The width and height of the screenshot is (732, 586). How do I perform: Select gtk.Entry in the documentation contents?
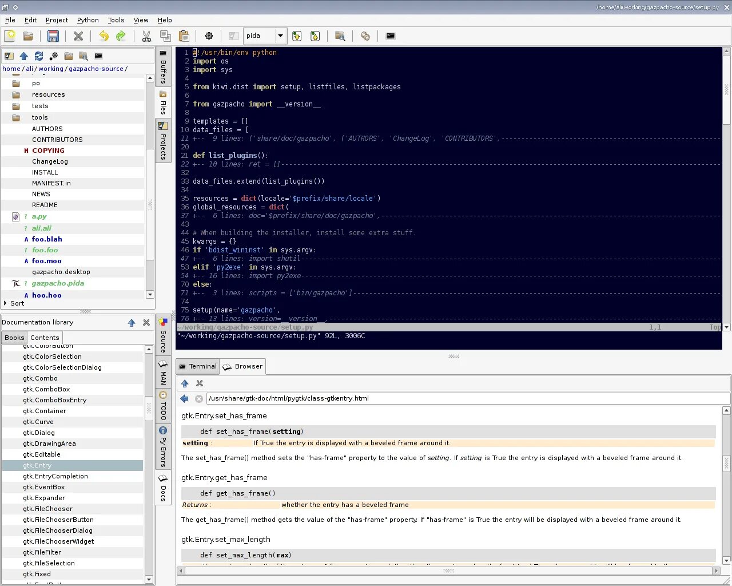tap(38, 465)
